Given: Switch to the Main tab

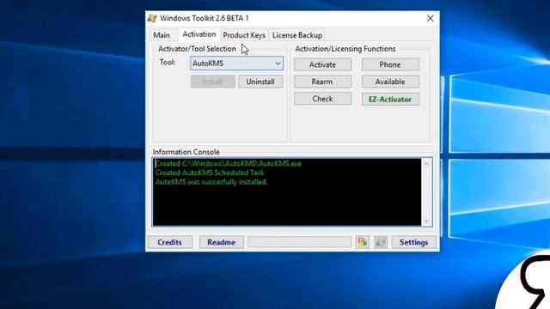Looking at the screenshot, I should tap(162, 35).
